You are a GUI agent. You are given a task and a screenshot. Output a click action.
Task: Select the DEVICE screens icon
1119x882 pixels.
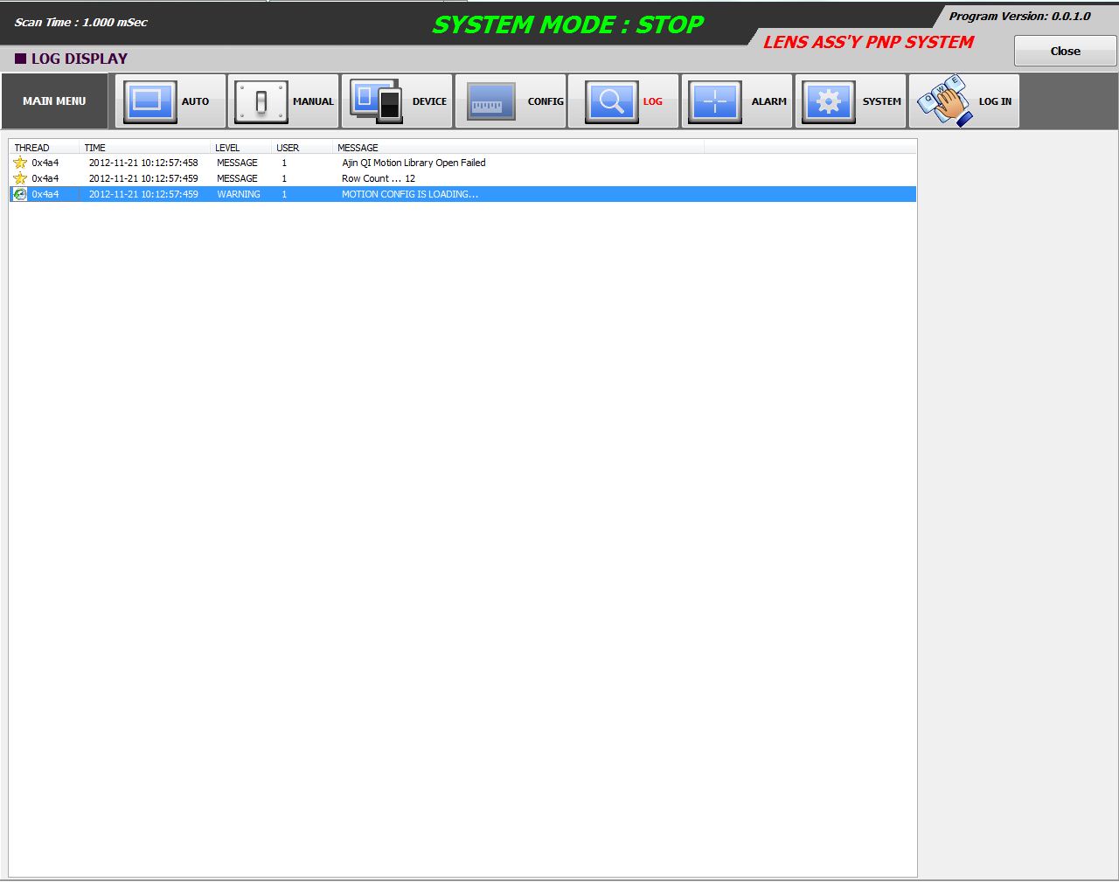click(376, 101)
